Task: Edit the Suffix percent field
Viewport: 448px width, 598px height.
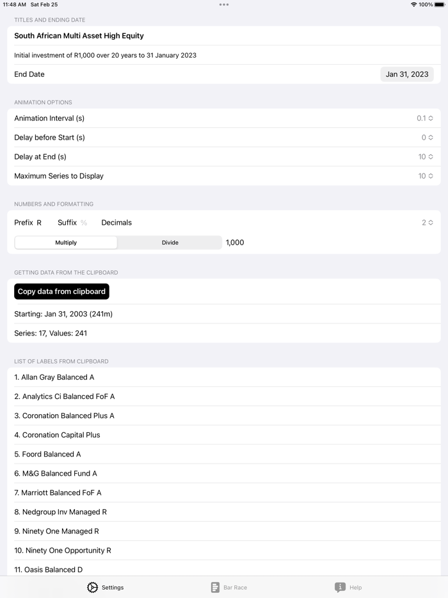Action: [84, 223]
